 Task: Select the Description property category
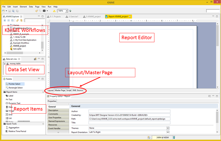[58, 110]
